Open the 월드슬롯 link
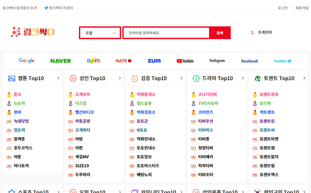Screen dimensions: 311x193 tap(144, 103)
